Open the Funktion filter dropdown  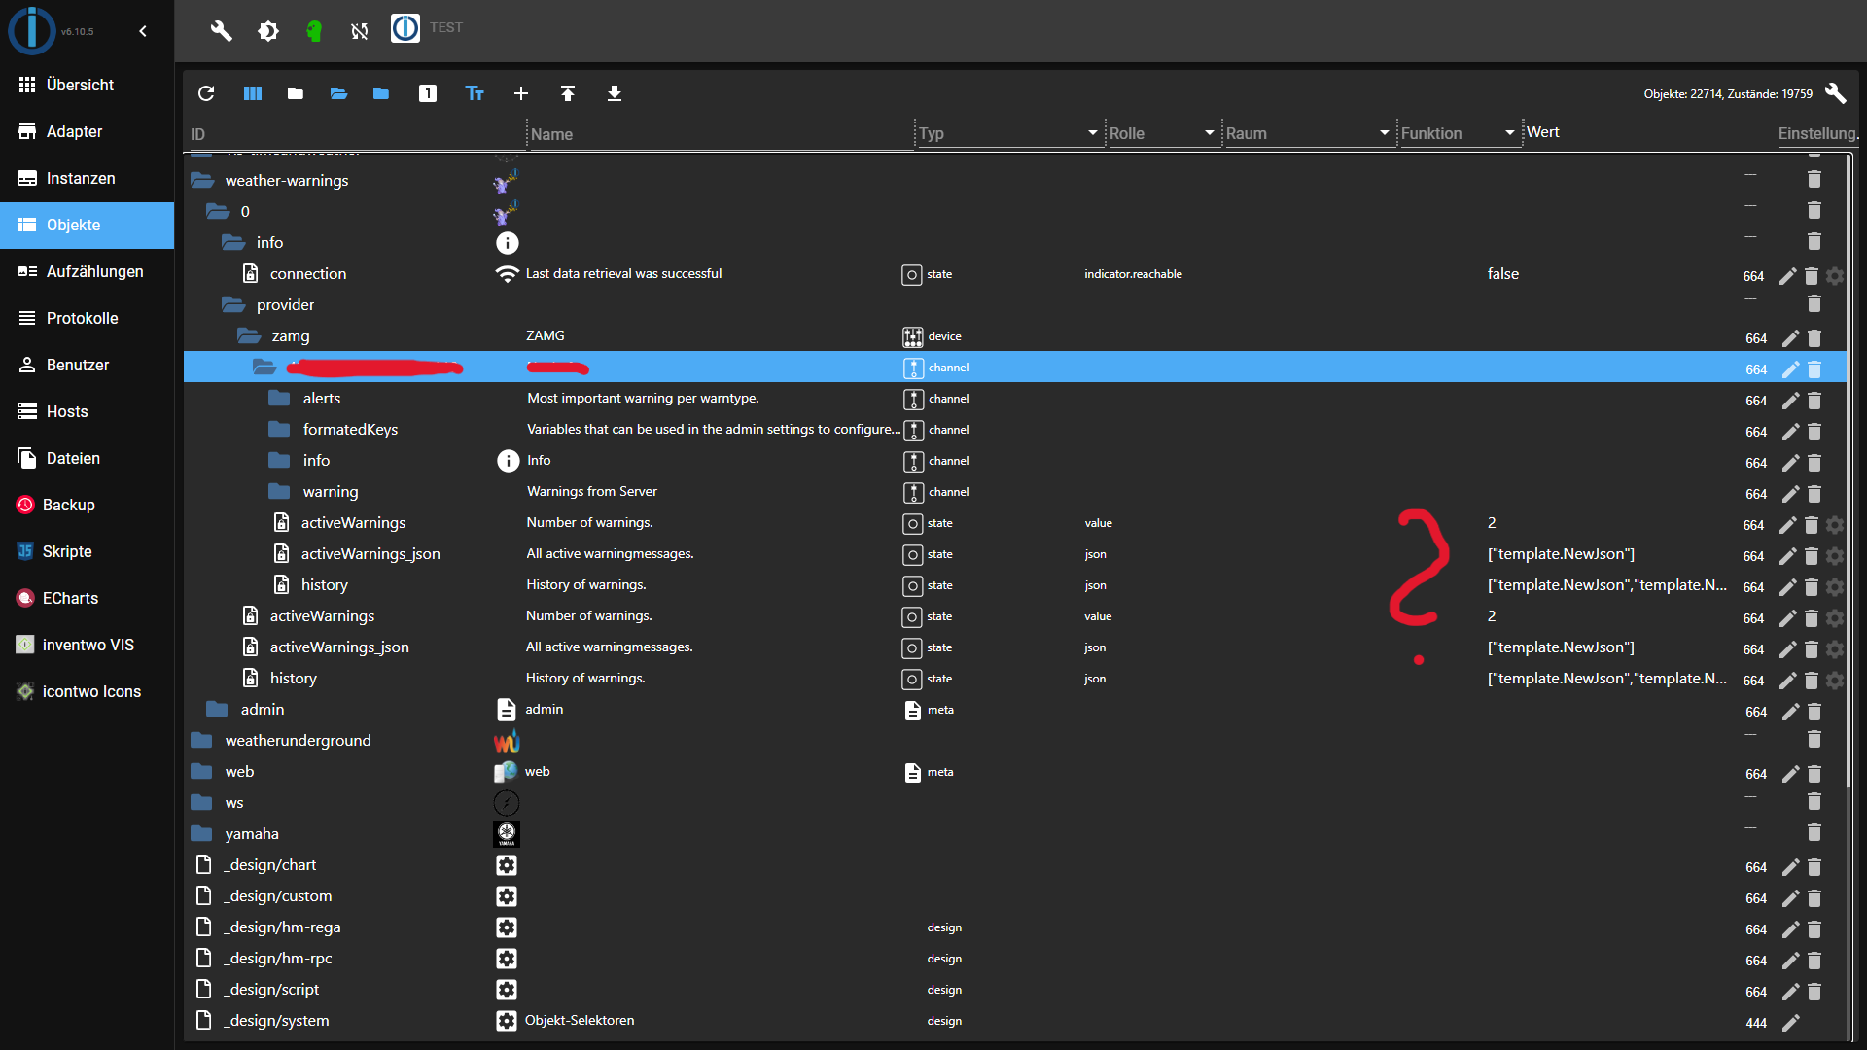coord(1459,133)
